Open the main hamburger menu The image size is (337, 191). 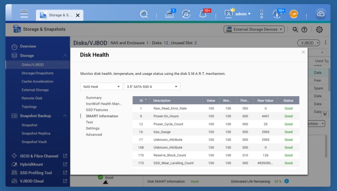(x=24, y=14)
